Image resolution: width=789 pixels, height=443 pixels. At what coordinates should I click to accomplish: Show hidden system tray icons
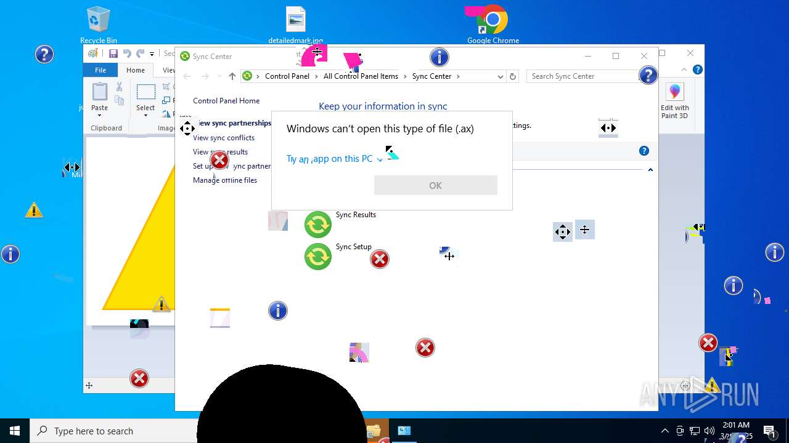[x=664, y=431]
